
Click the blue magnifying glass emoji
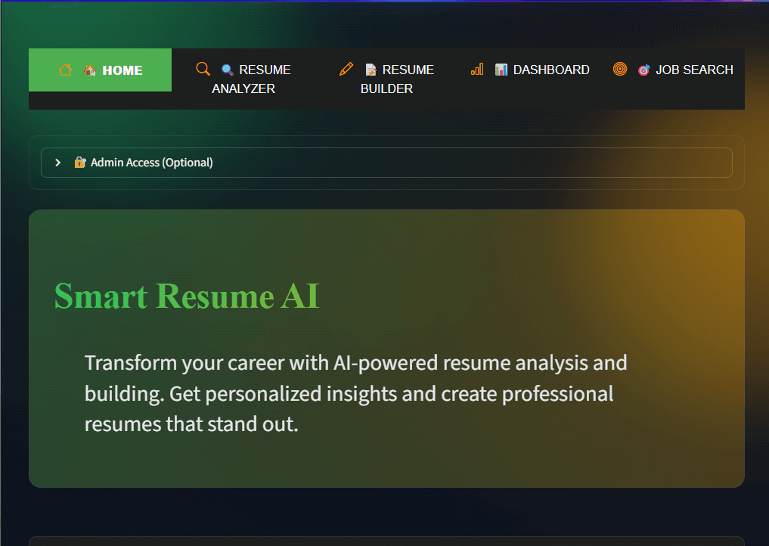point(227,70)
